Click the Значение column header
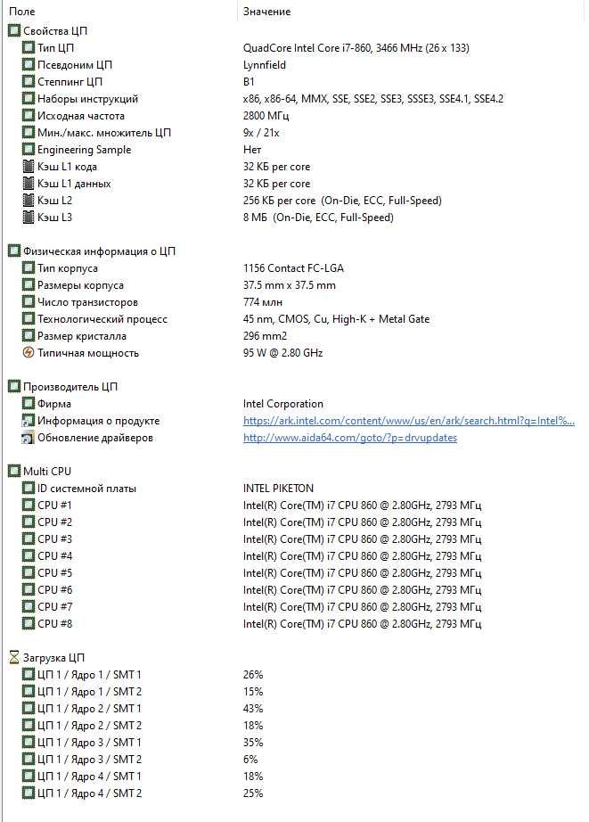This screenshot has width=589, height=822. pyautogui.click(x=411, y=11)
